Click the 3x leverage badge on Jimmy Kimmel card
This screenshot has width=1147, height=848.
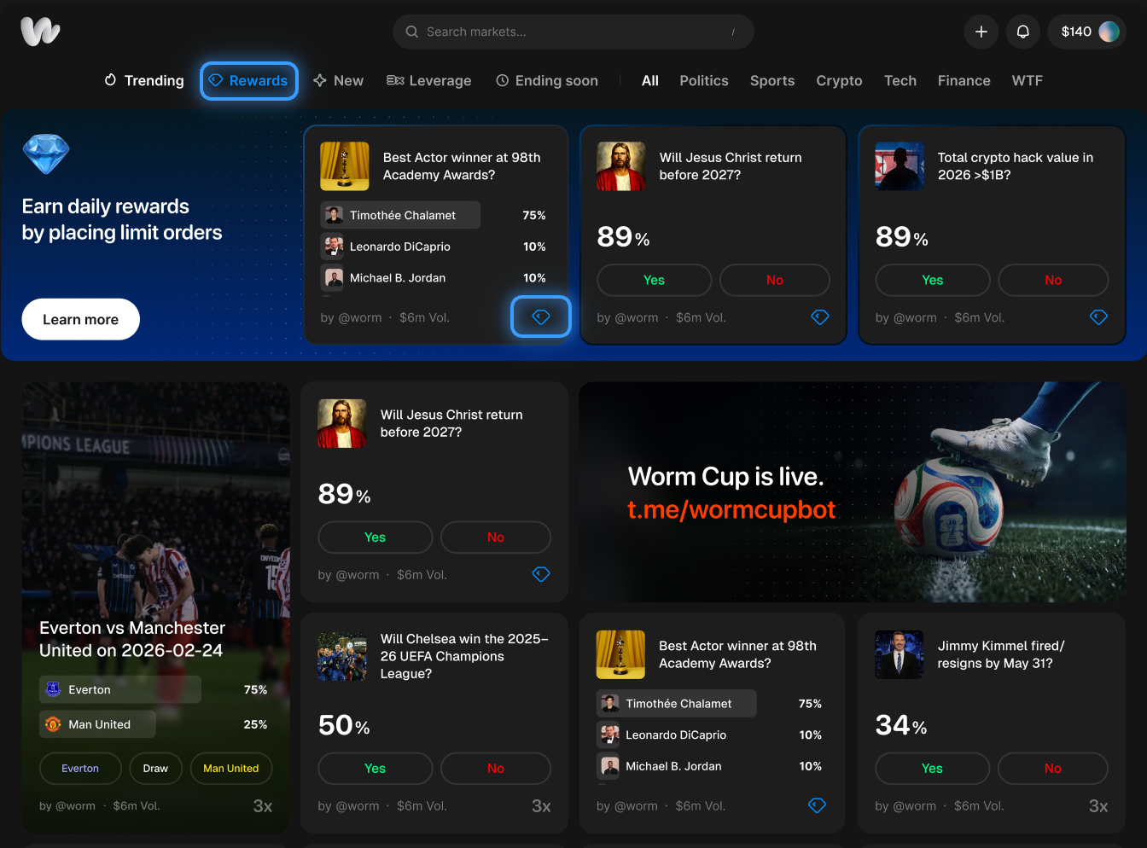[1098, 806]
